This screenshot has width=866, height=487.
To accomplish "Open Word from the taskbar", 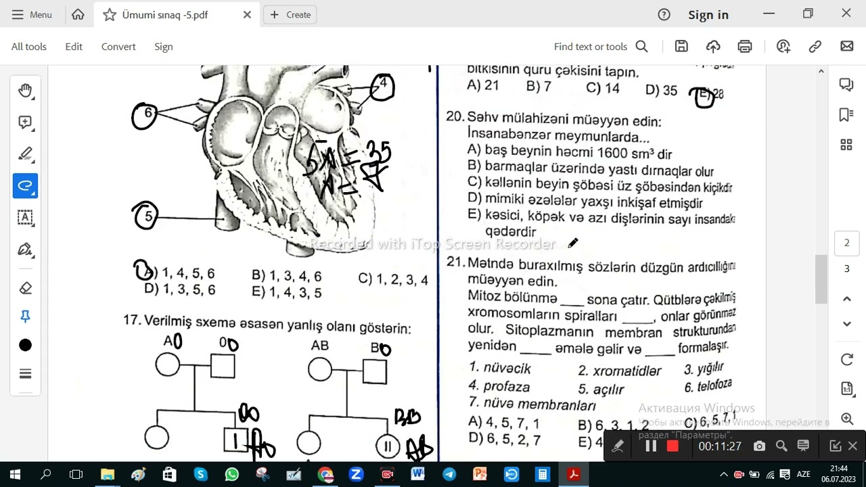I will (x=417, y=474).
